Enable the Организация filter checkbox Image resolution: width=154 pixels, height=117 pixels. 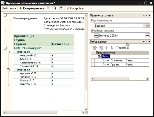(x=93, y=60)
